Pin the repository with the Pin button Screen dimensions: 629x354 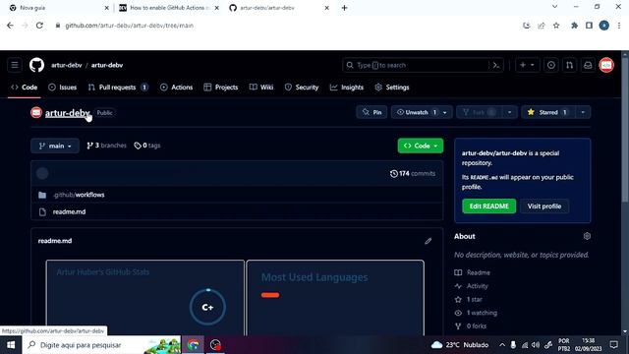pos(372,112)
